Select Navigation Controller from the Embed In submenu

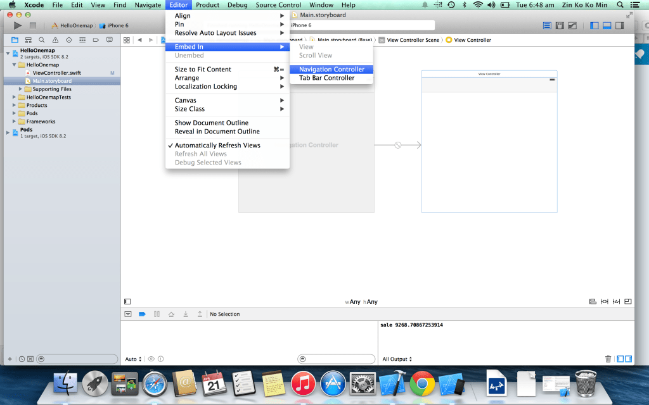(x=331, y=69)
